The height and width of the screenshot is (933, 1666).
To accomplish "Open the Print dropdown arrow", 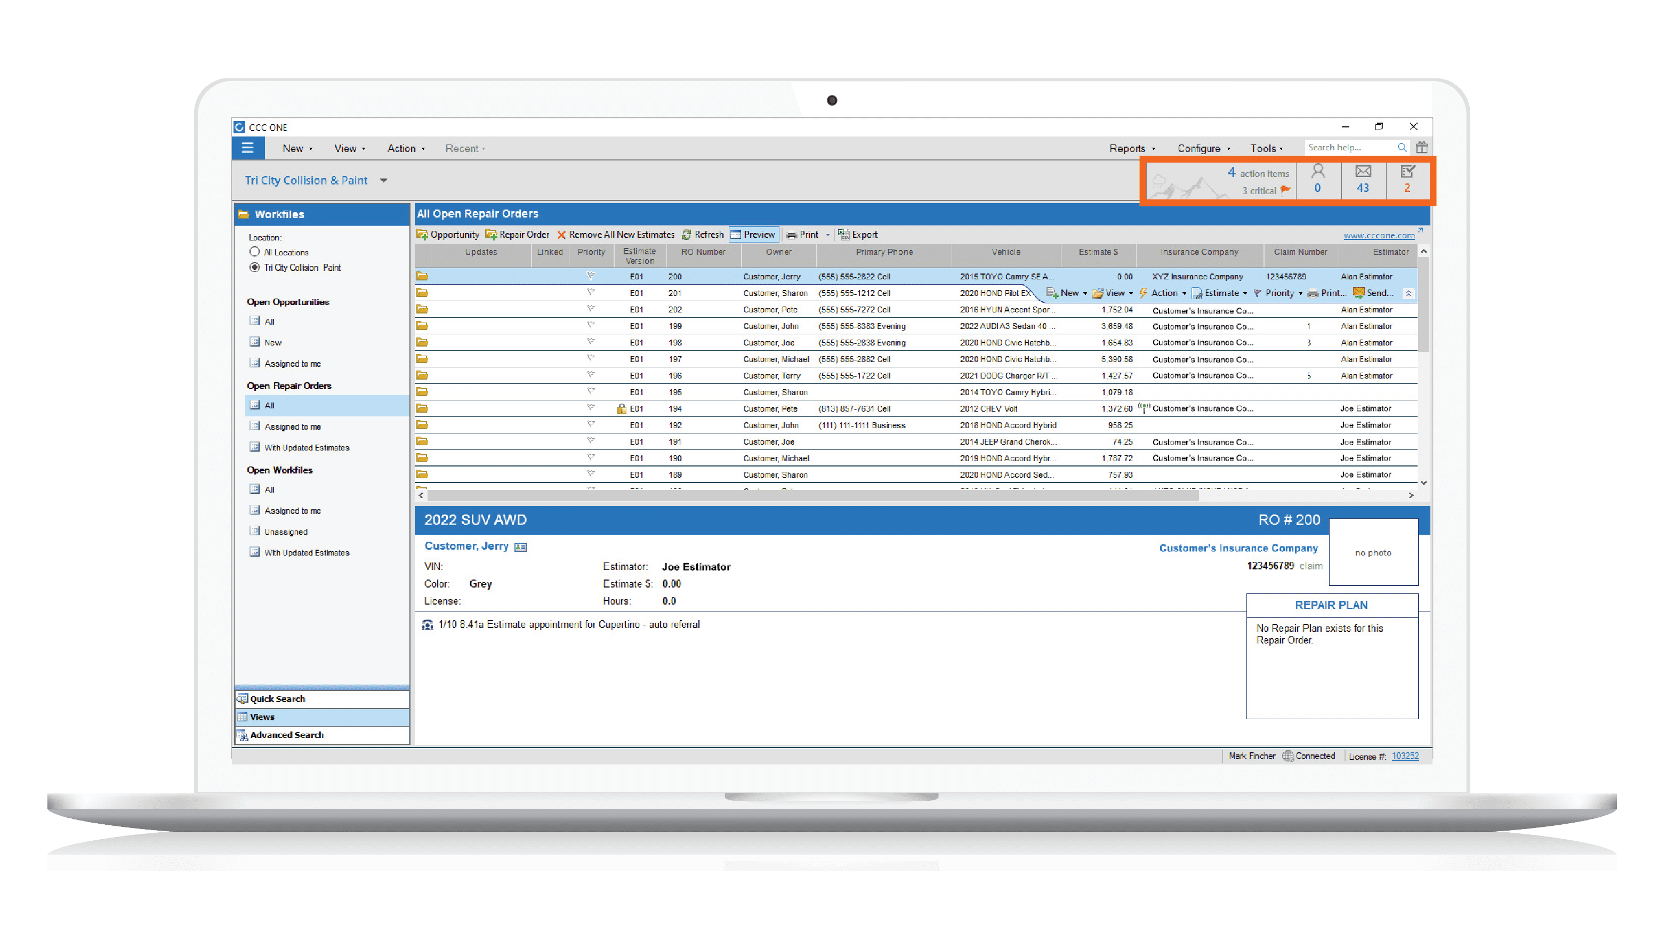I will 828,235.
